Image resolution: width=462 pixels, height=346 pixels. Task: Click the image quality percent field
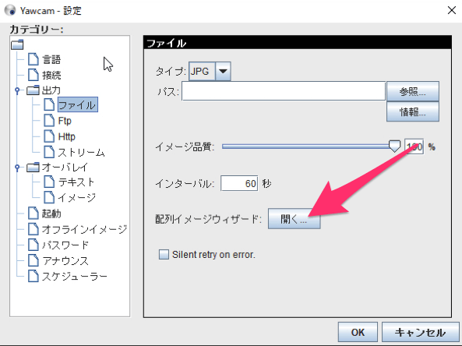(x=414, y=147)
